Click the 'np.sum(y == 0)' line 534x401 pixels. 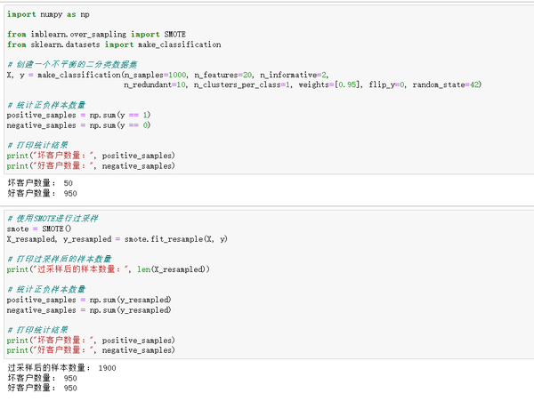tap(78, 124)
